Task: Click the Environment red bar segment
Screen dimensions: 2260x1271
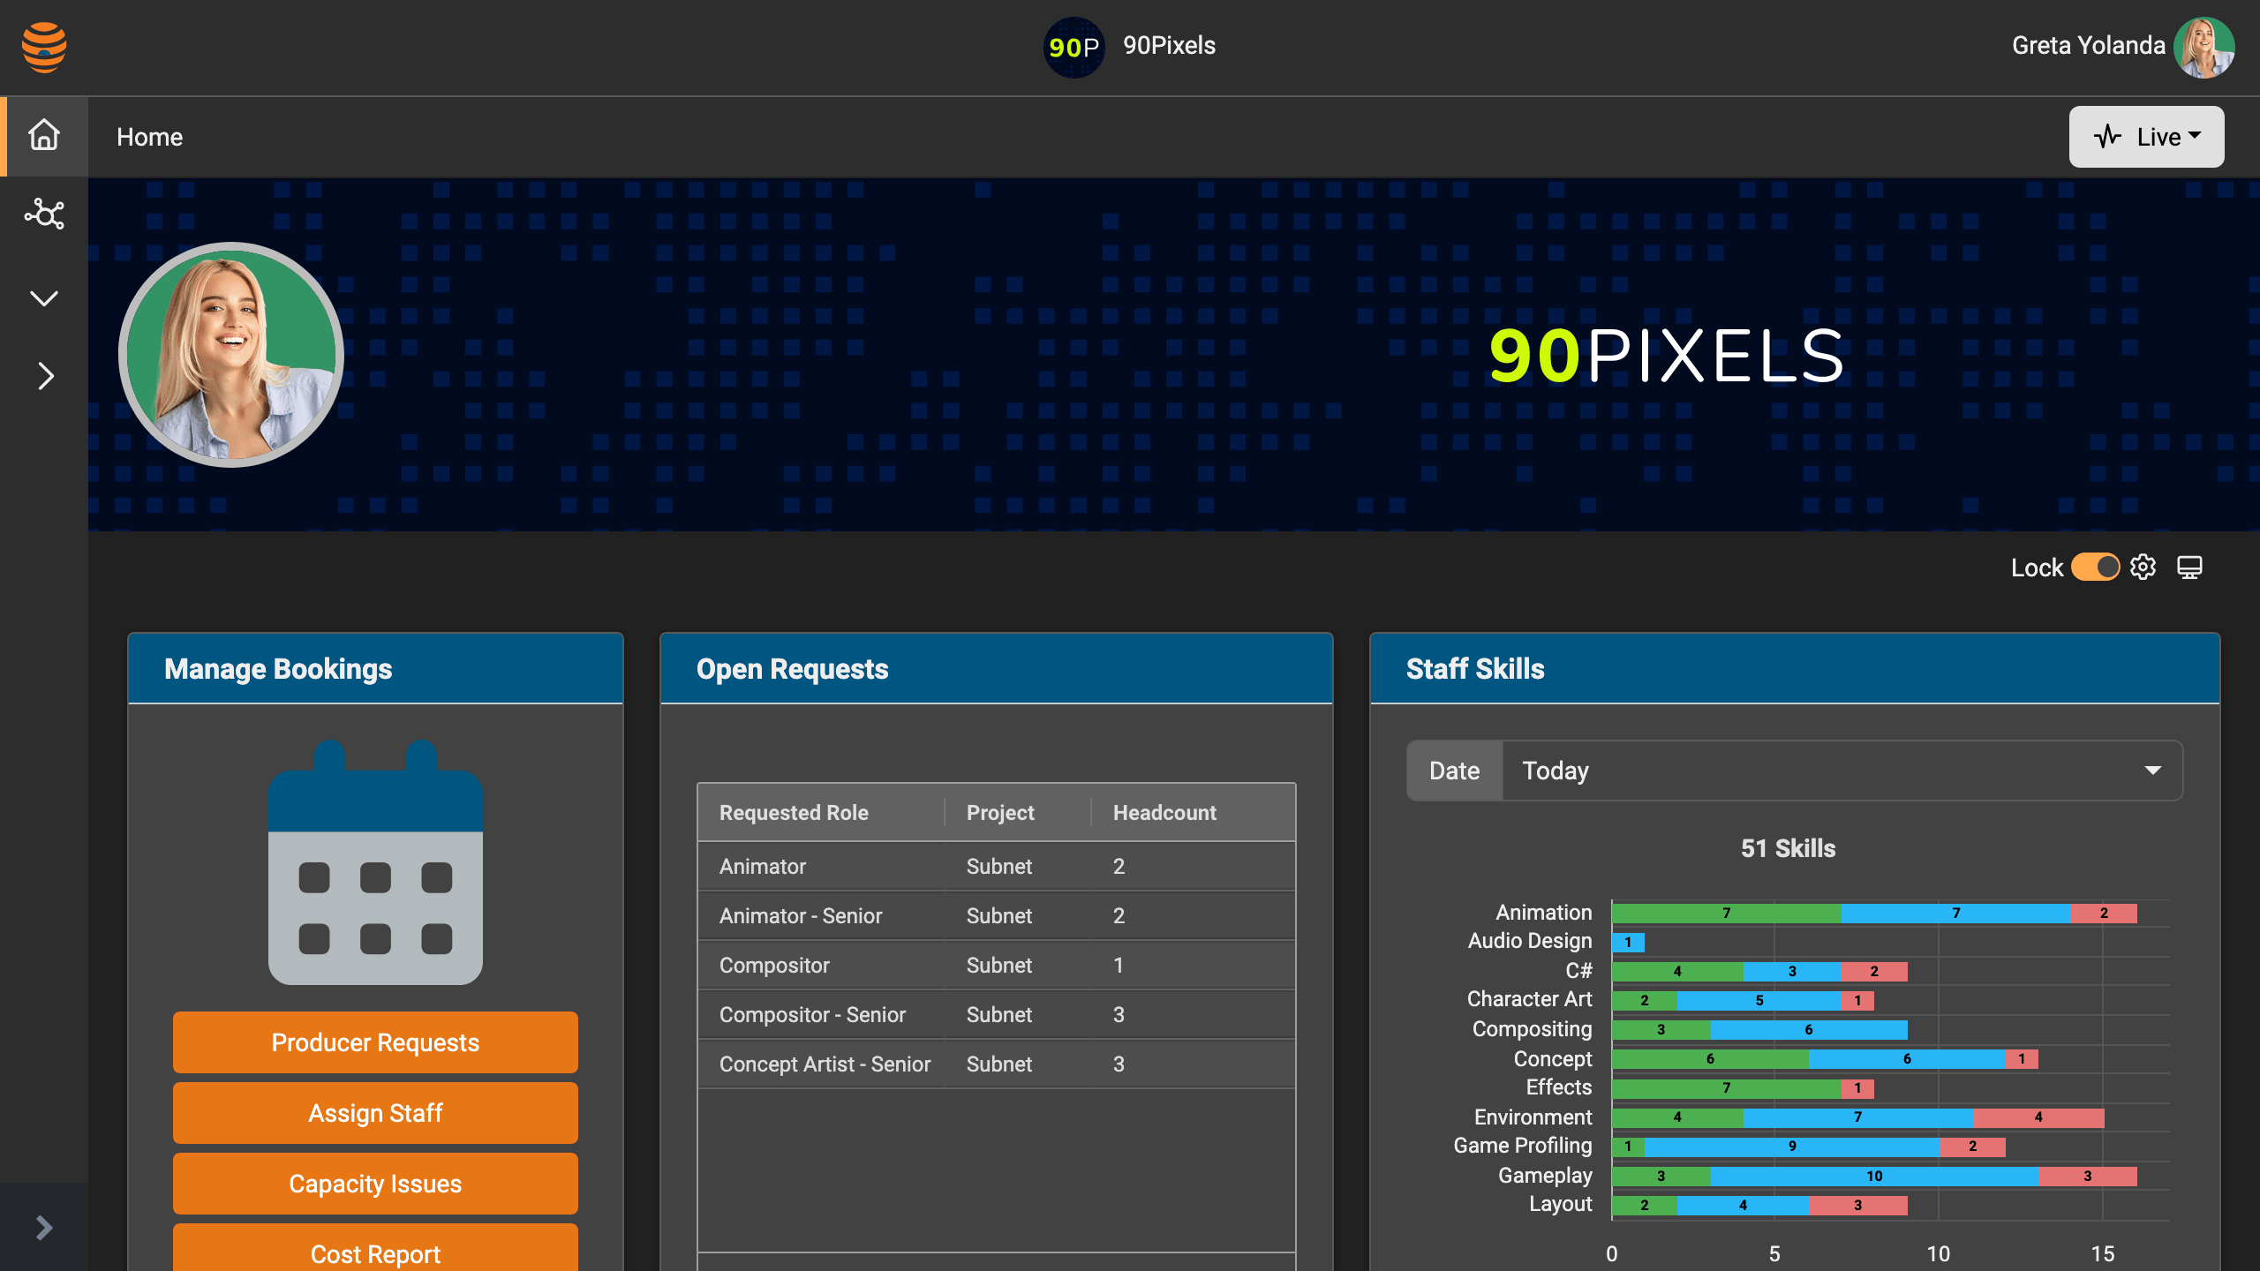Action: point(2038,1117)
